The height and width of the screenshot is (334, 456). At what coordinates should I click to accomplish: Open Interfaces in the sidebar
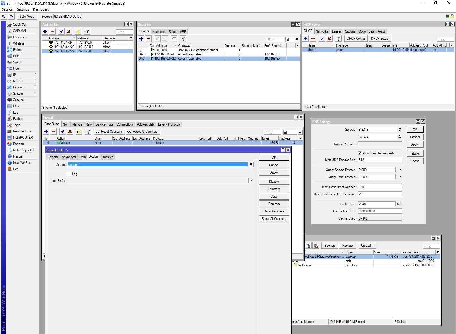(x=19, y=37)
